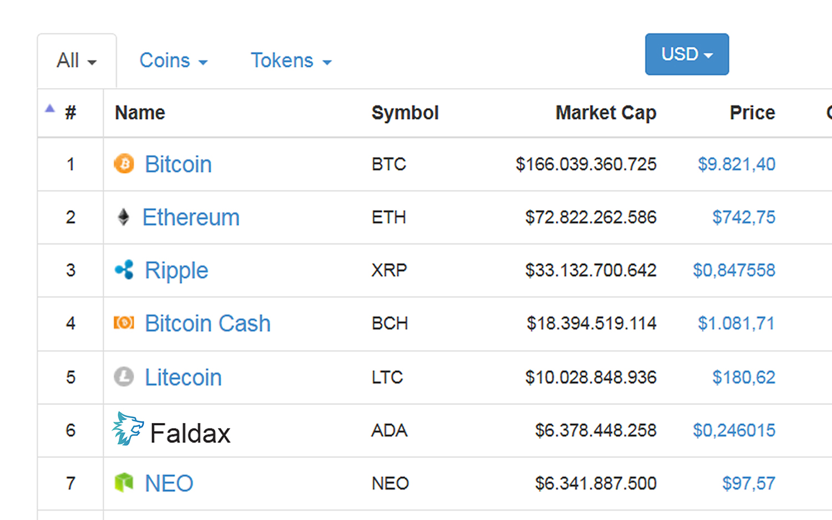This screenshot has height=520, width=832.
Task: Select the All tab
Action: pos(77,60)
